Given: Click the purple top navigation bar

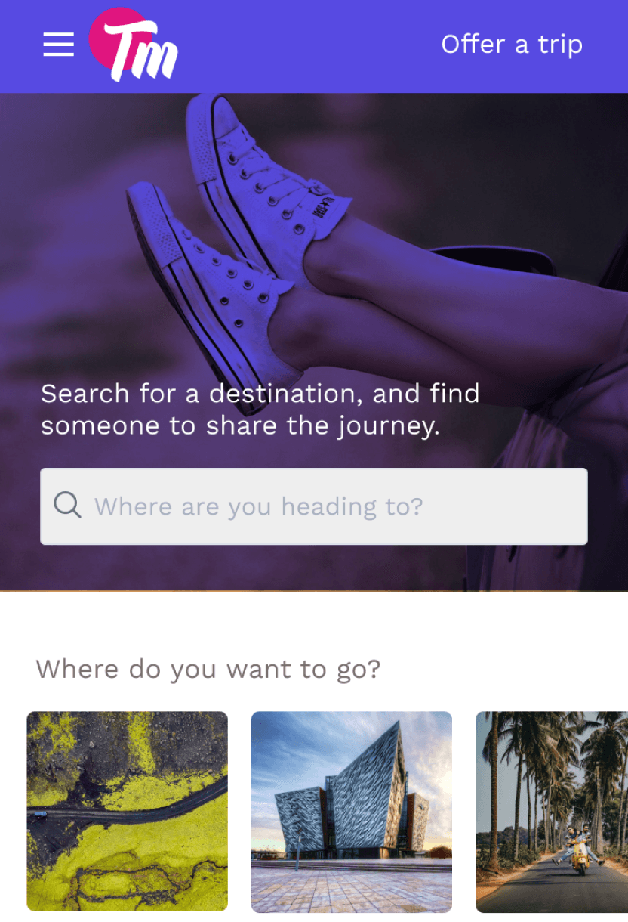Looking at the screenshot, I should 314,46.
